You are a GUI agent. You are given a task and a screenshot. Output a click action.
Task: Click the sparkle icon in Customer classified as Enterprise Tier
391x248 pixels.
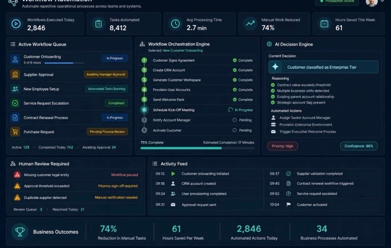(x=275, y=67)
